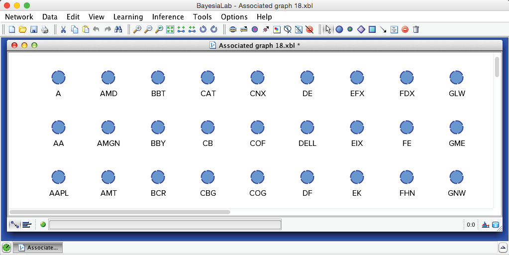This screenshot has width=509, height=255.
Task: Select the note creation tool
Action: click(x=394, y=29)
